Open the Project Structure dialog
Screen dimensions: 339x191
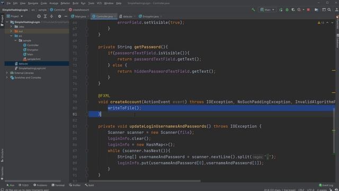[x=316, y=10]
